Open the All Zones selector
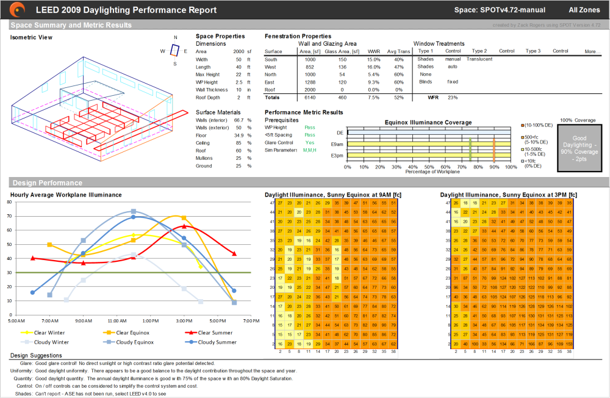The width and height of the screenshot is (610, 398). point(584,10)
